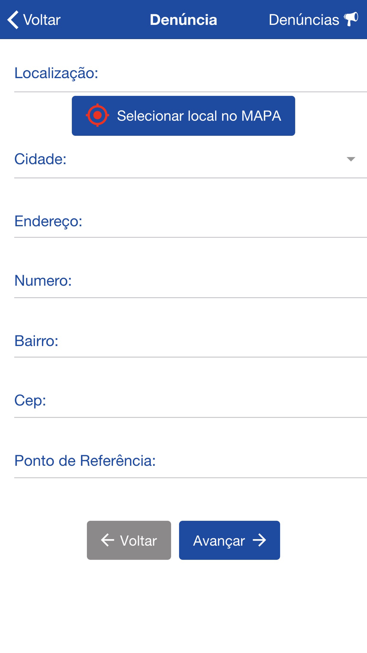This screenshot has width=367, height=653.
Task: Click the gray Voltar button at bottom
Action: point(129,540)
